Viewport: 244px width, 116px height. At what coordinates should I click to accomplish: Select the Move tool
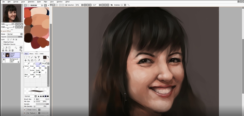[x=25, y=60]
